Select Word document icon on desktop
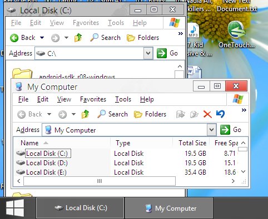 [194, 73]
